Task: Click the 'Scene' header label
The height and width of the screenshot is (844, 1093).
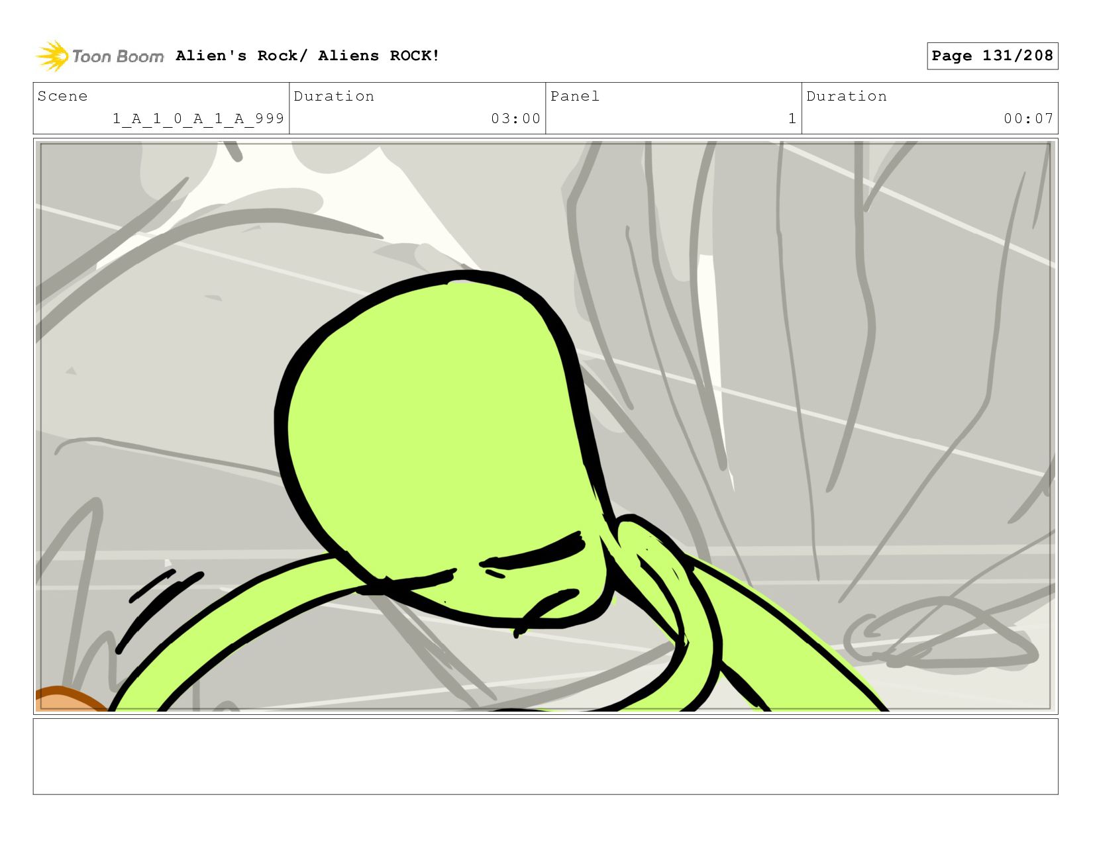Action: tap(62, 96)
